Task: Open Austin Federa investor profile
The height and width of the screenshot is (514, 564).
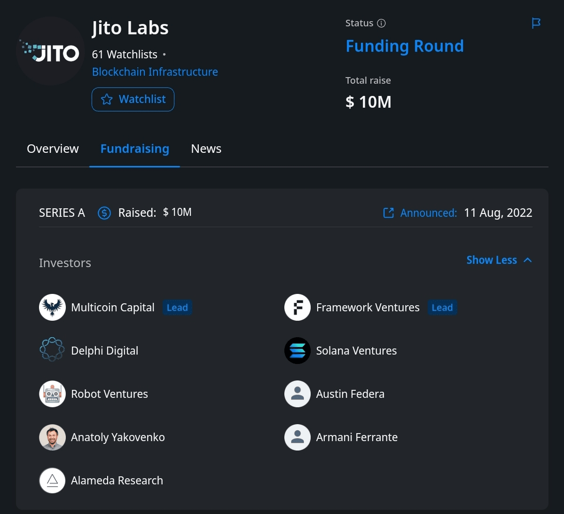Action: (350, 394)
